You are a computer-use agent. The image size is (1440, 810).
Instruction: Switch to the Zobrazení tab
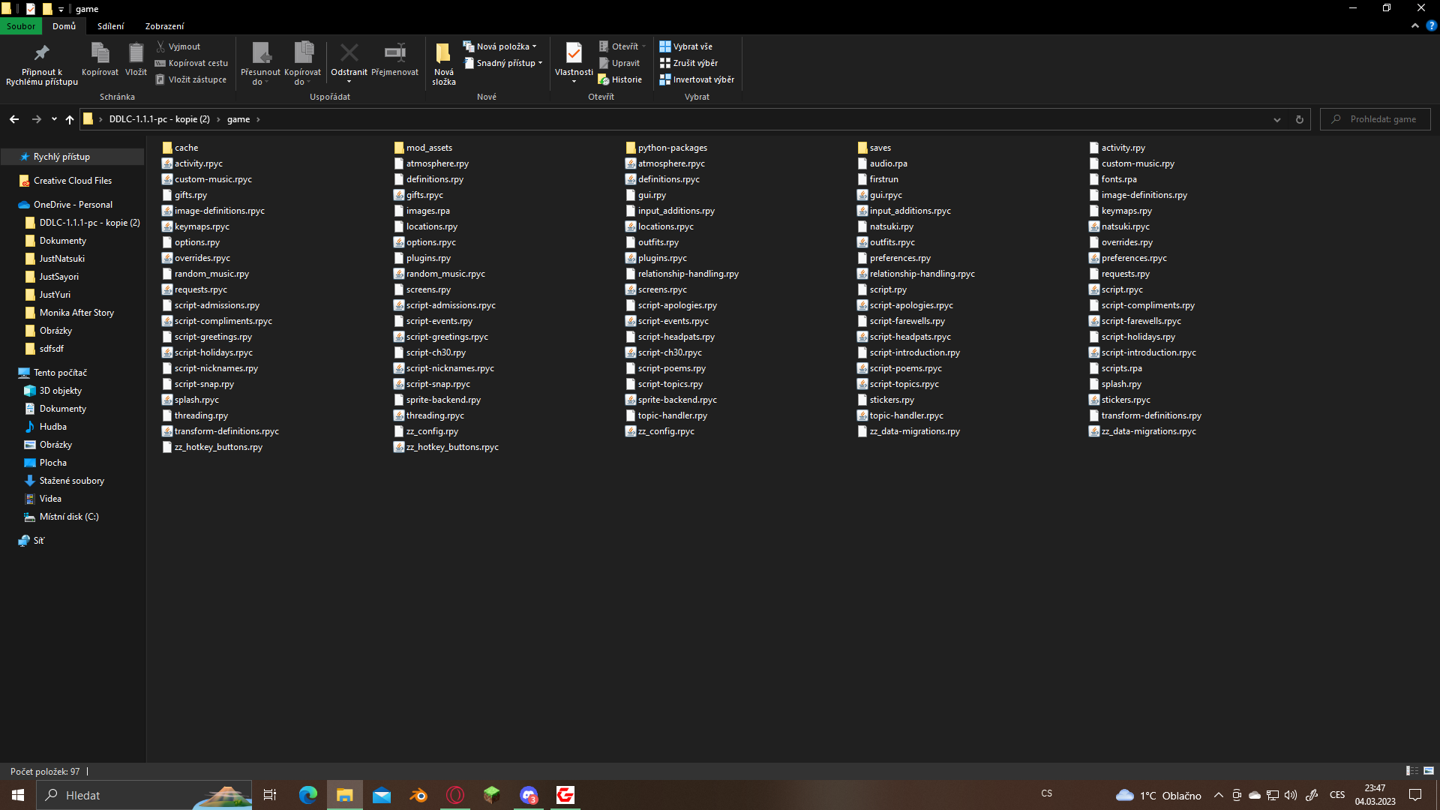point(164,25)
